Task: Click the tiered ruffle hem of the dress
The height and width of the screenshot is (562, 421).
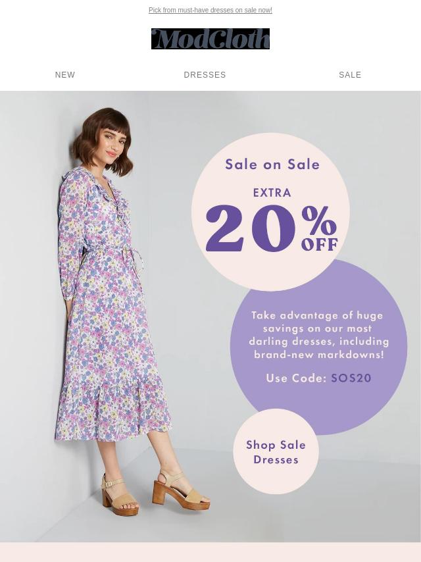Action: [113, 412]
